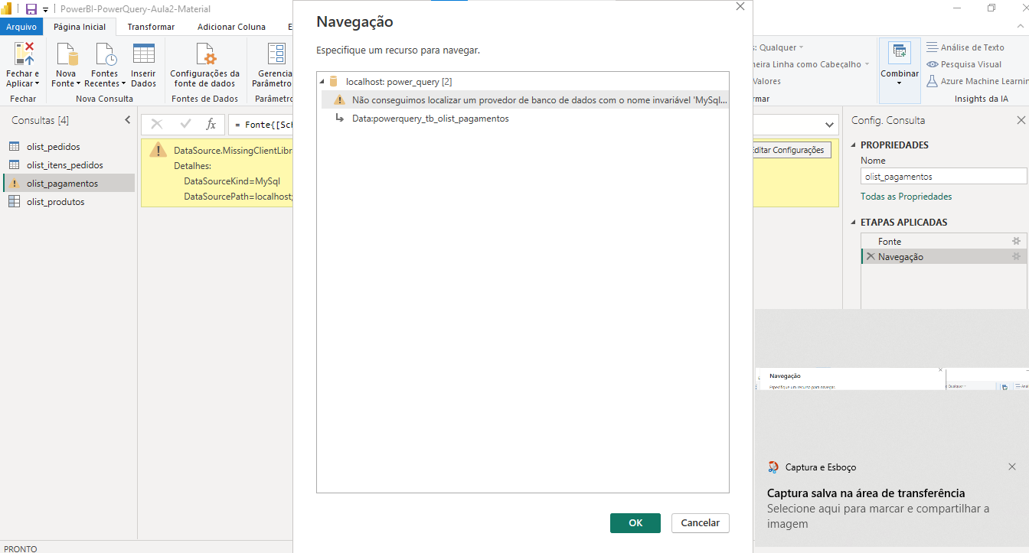This screenshot has height=553, width=1029.
Task: Click the formula bar text
Action: (263, 125)
